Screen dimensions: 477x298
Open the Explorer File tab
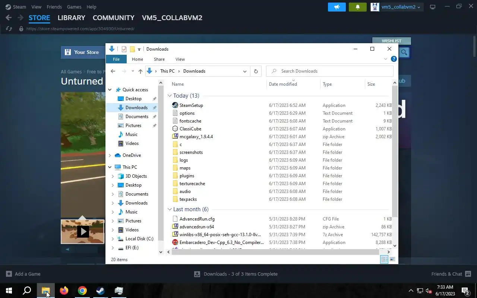[116, 59]
